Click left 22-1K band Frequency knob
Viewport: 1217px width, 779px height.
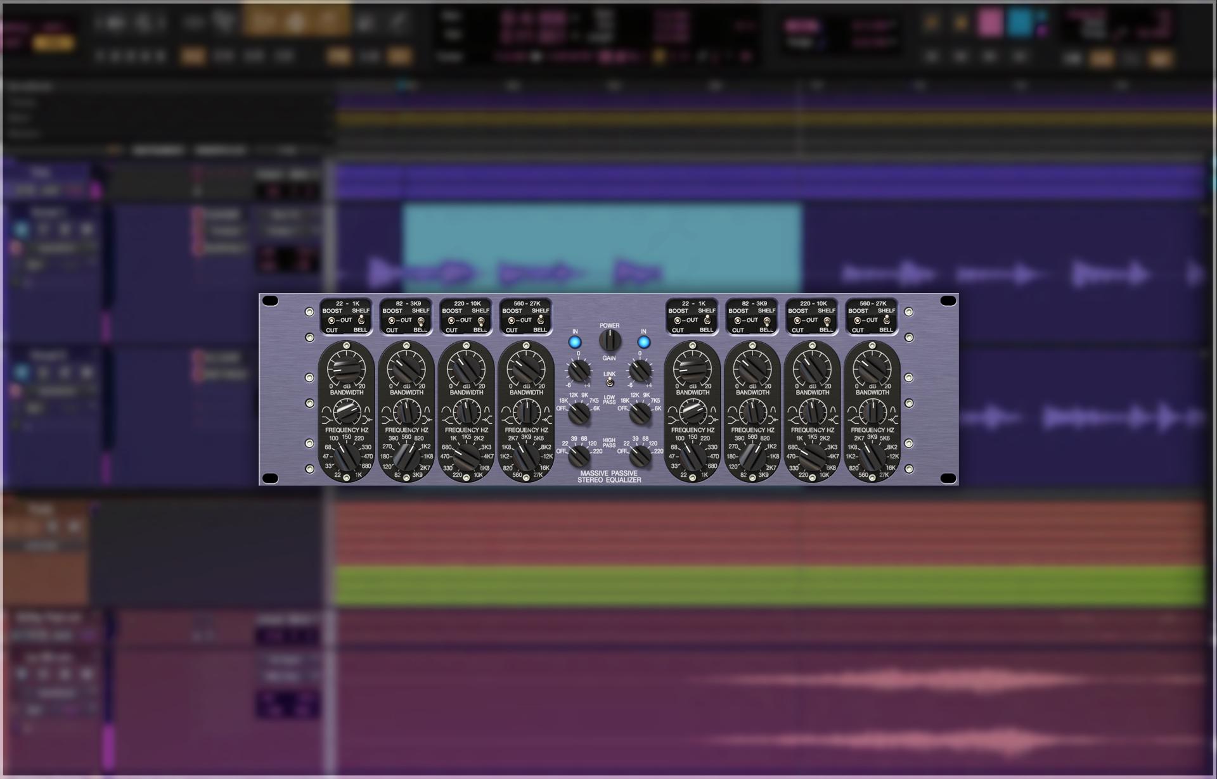[346, 456]
